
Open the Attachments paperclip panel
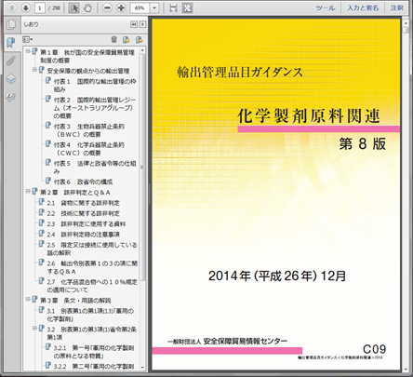11,61
